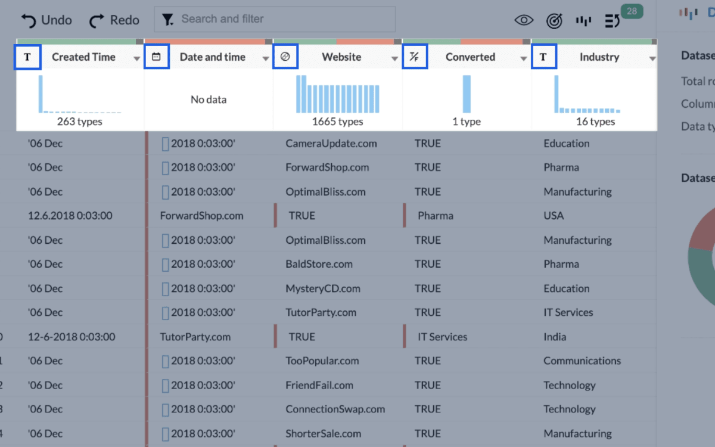Click the TutorParty.com cell in Website column

coord(321,312)
